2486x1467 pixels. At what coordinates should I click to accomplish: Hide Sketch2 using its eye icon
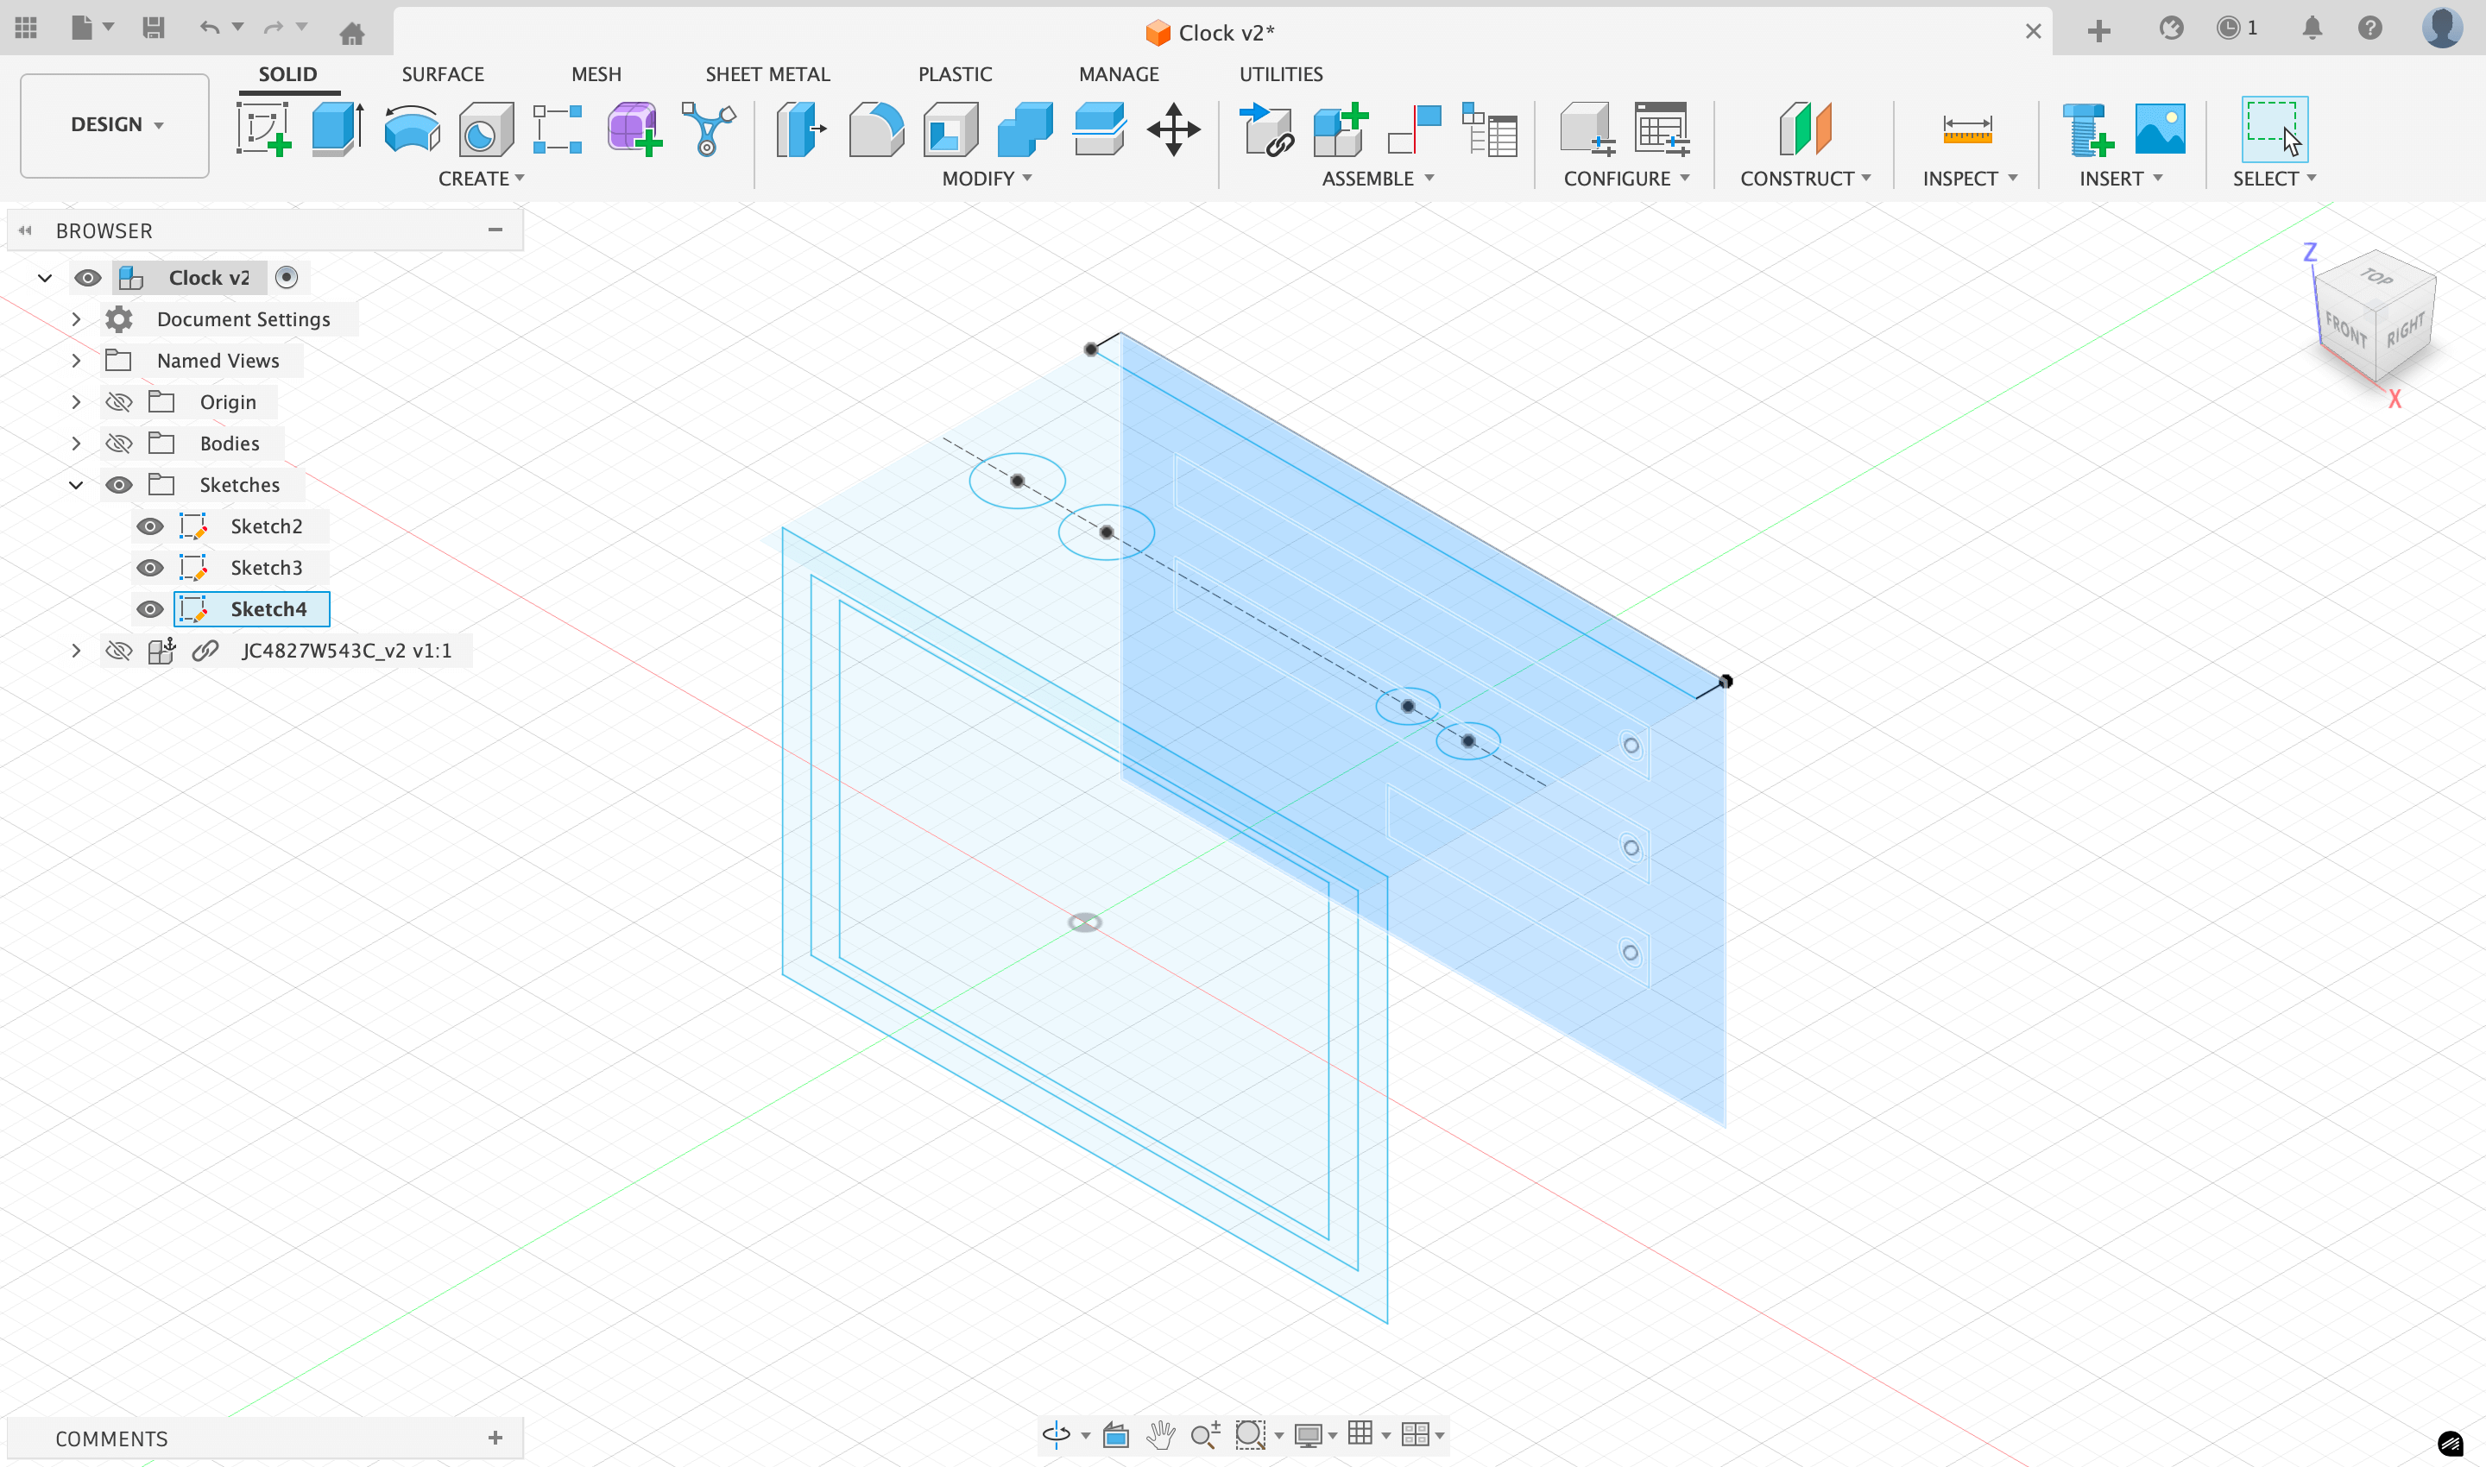click(x=150, y=526)
